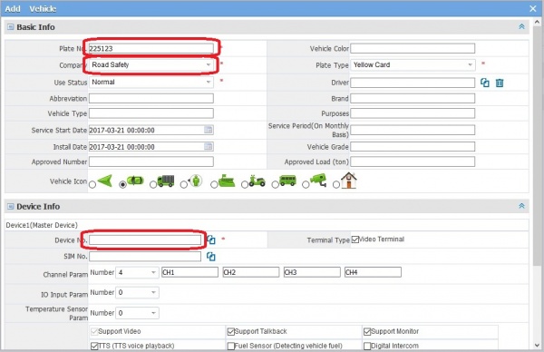544x352 pixels.
Task: Click the dialog's vertical scrollbar down arrow
Action: pyautogui.click(x=538, y=346)
